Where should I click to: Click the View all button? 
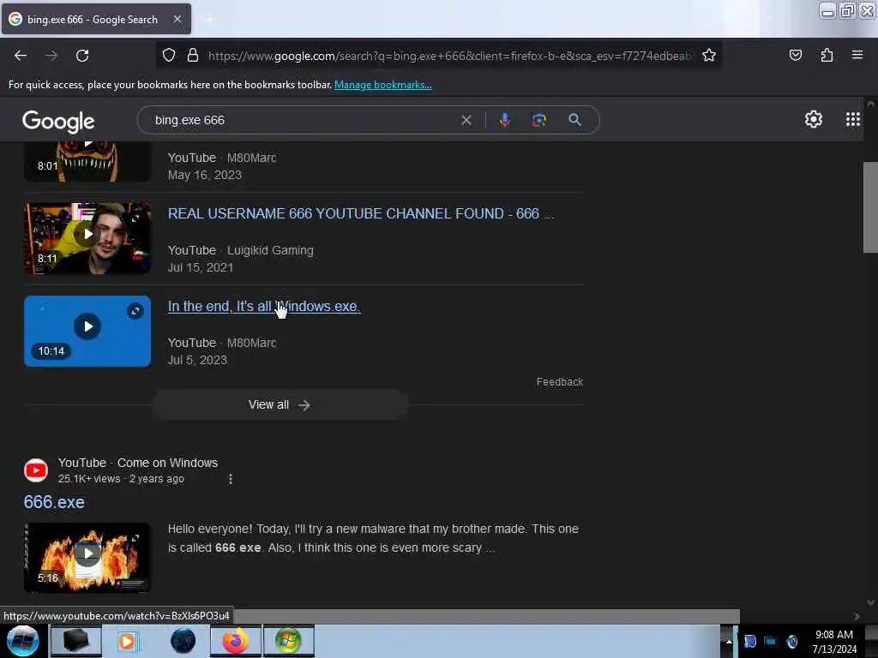coord(280,404)
